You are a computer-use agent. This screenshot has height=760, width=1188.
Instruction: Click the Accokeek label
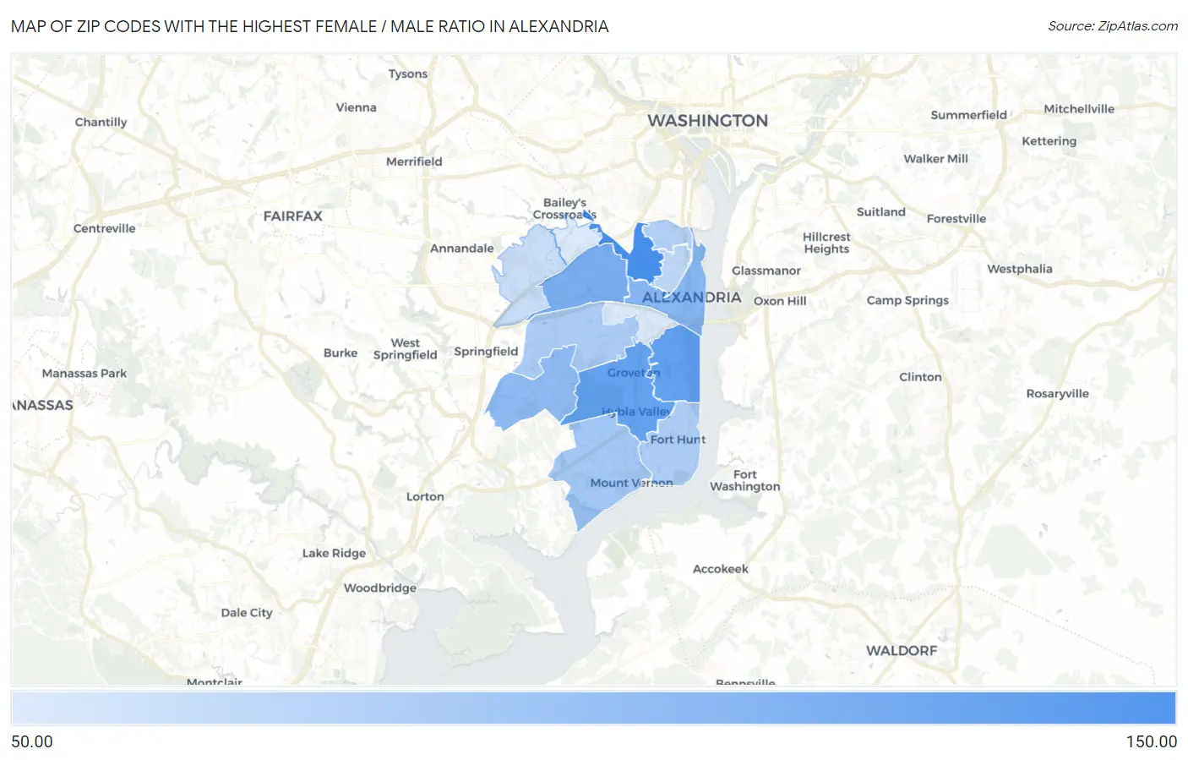pyautogui.click(x=721, y=570)
